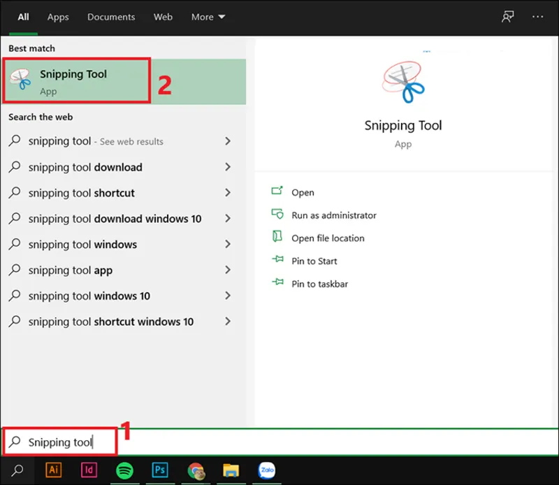Image resolution: width=559 pixels, height=485 pixels.
Task: Open Zalo from the taskbar
Action: [x=267, y=470]
